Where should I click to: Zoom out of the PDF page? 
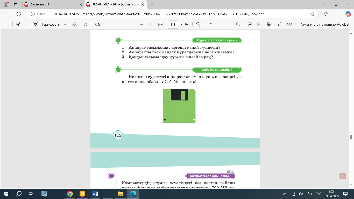141,24
